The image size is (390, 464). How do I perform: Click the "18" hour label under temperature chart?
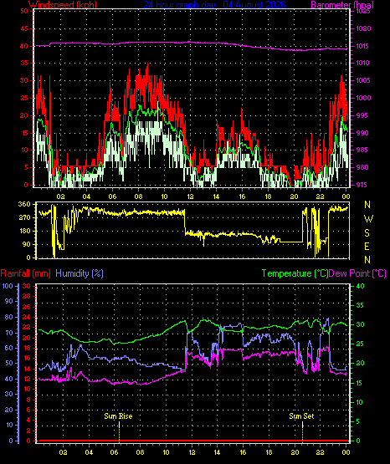click(x=269, y=452)
